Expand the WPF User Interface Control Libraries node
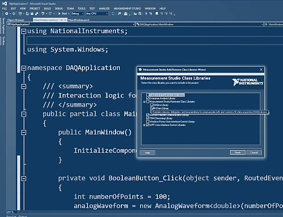Screen dimensions: 283x217 144,125
